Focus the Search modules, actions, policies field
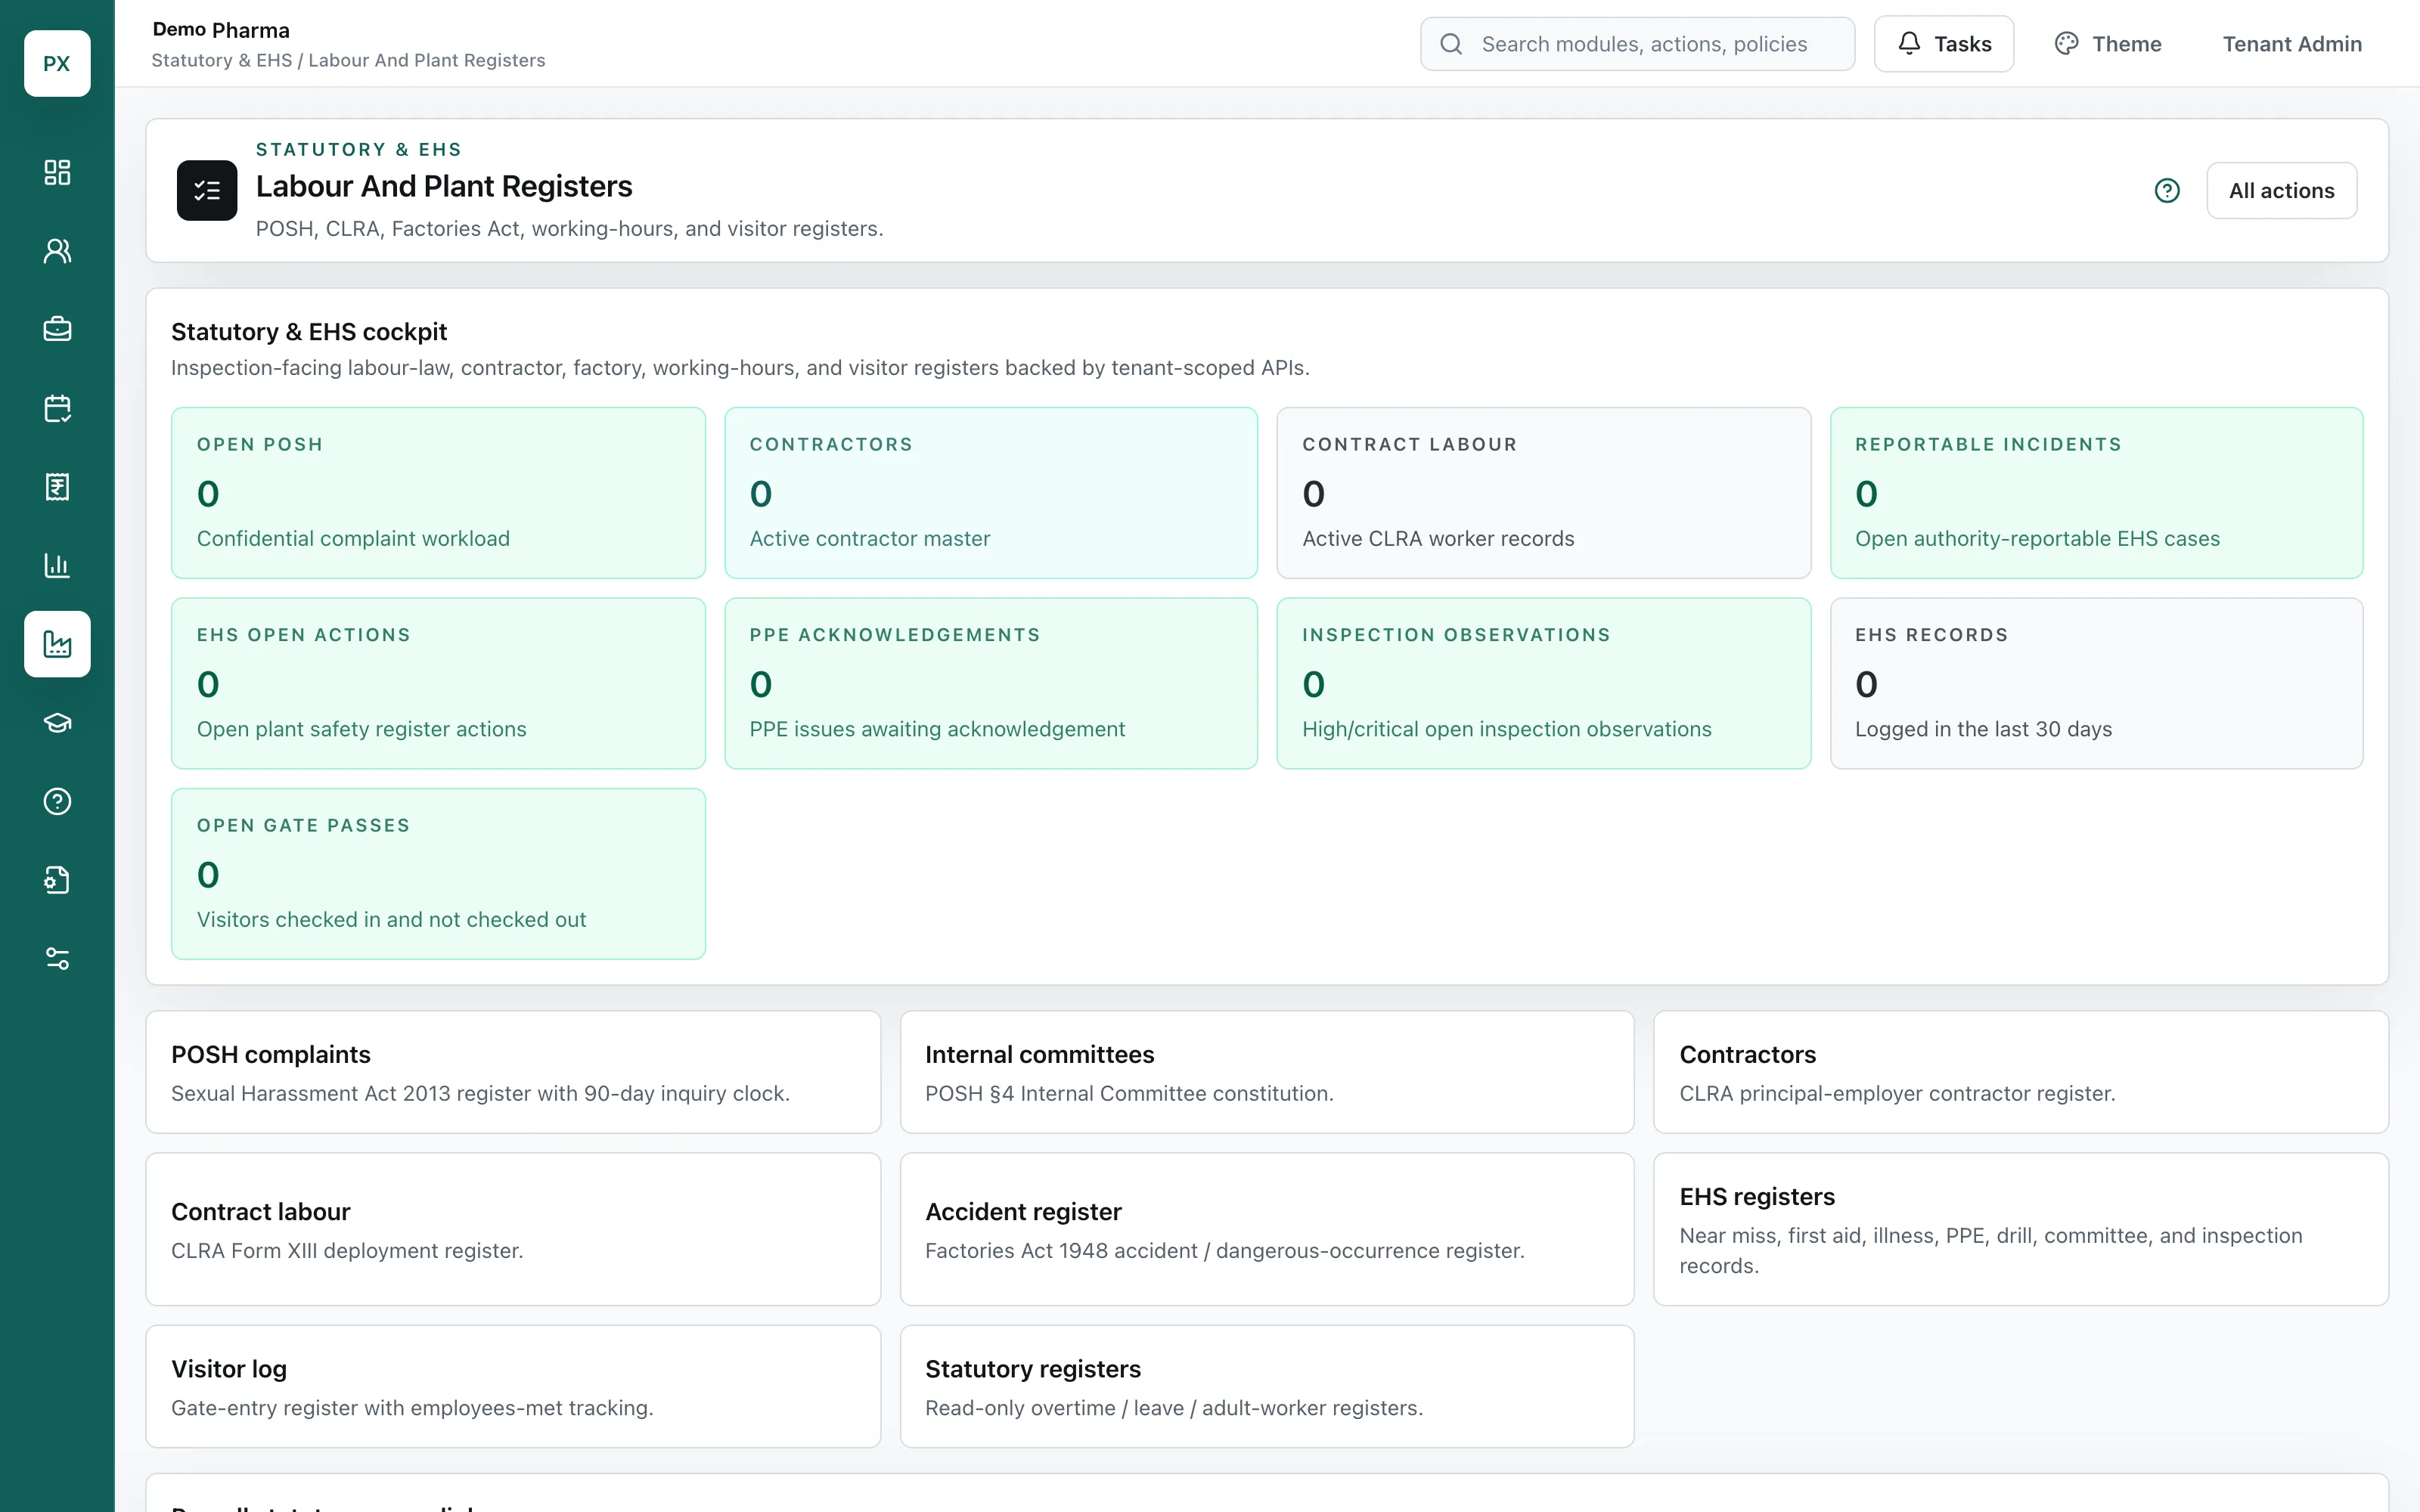2420x1512 pixels. [x=1637, y=44]
